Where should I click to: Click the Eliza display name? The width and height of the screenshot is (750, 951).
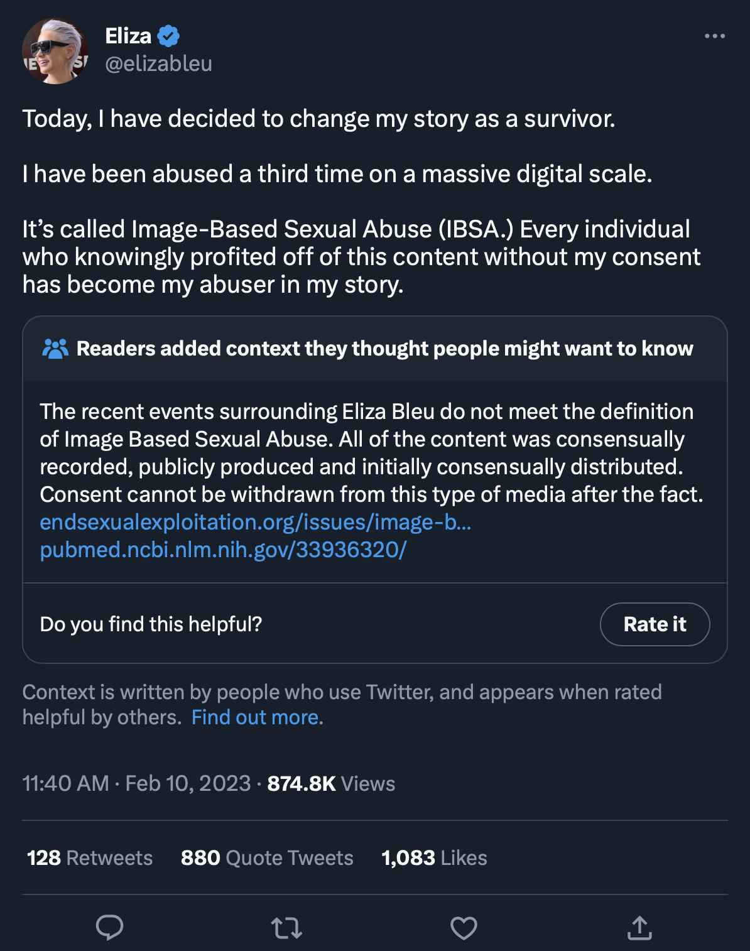point(128,36)
